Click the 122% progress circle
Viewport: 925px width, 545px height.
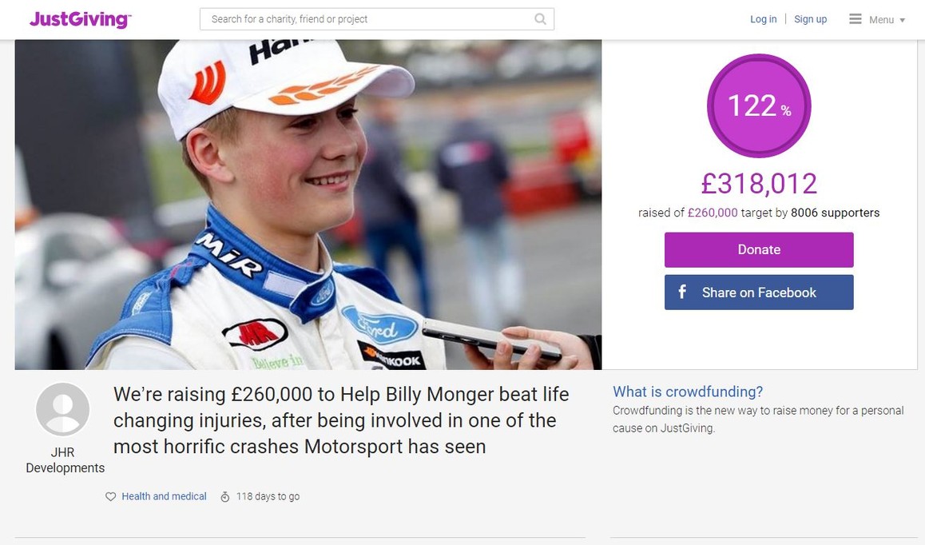tap(759, 105)
